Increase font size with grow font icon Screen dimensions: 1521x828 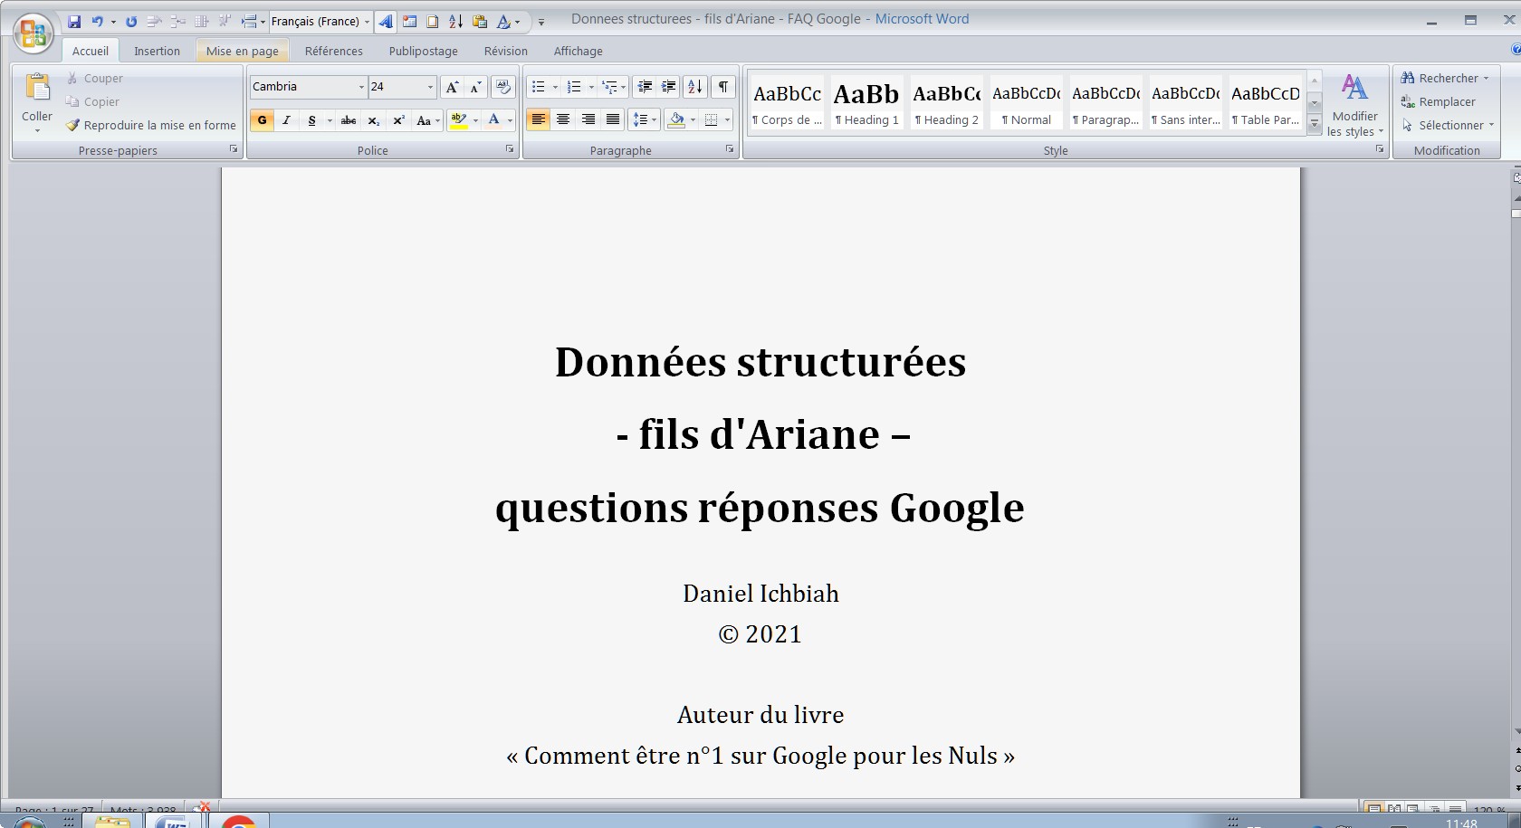(452, 87)
